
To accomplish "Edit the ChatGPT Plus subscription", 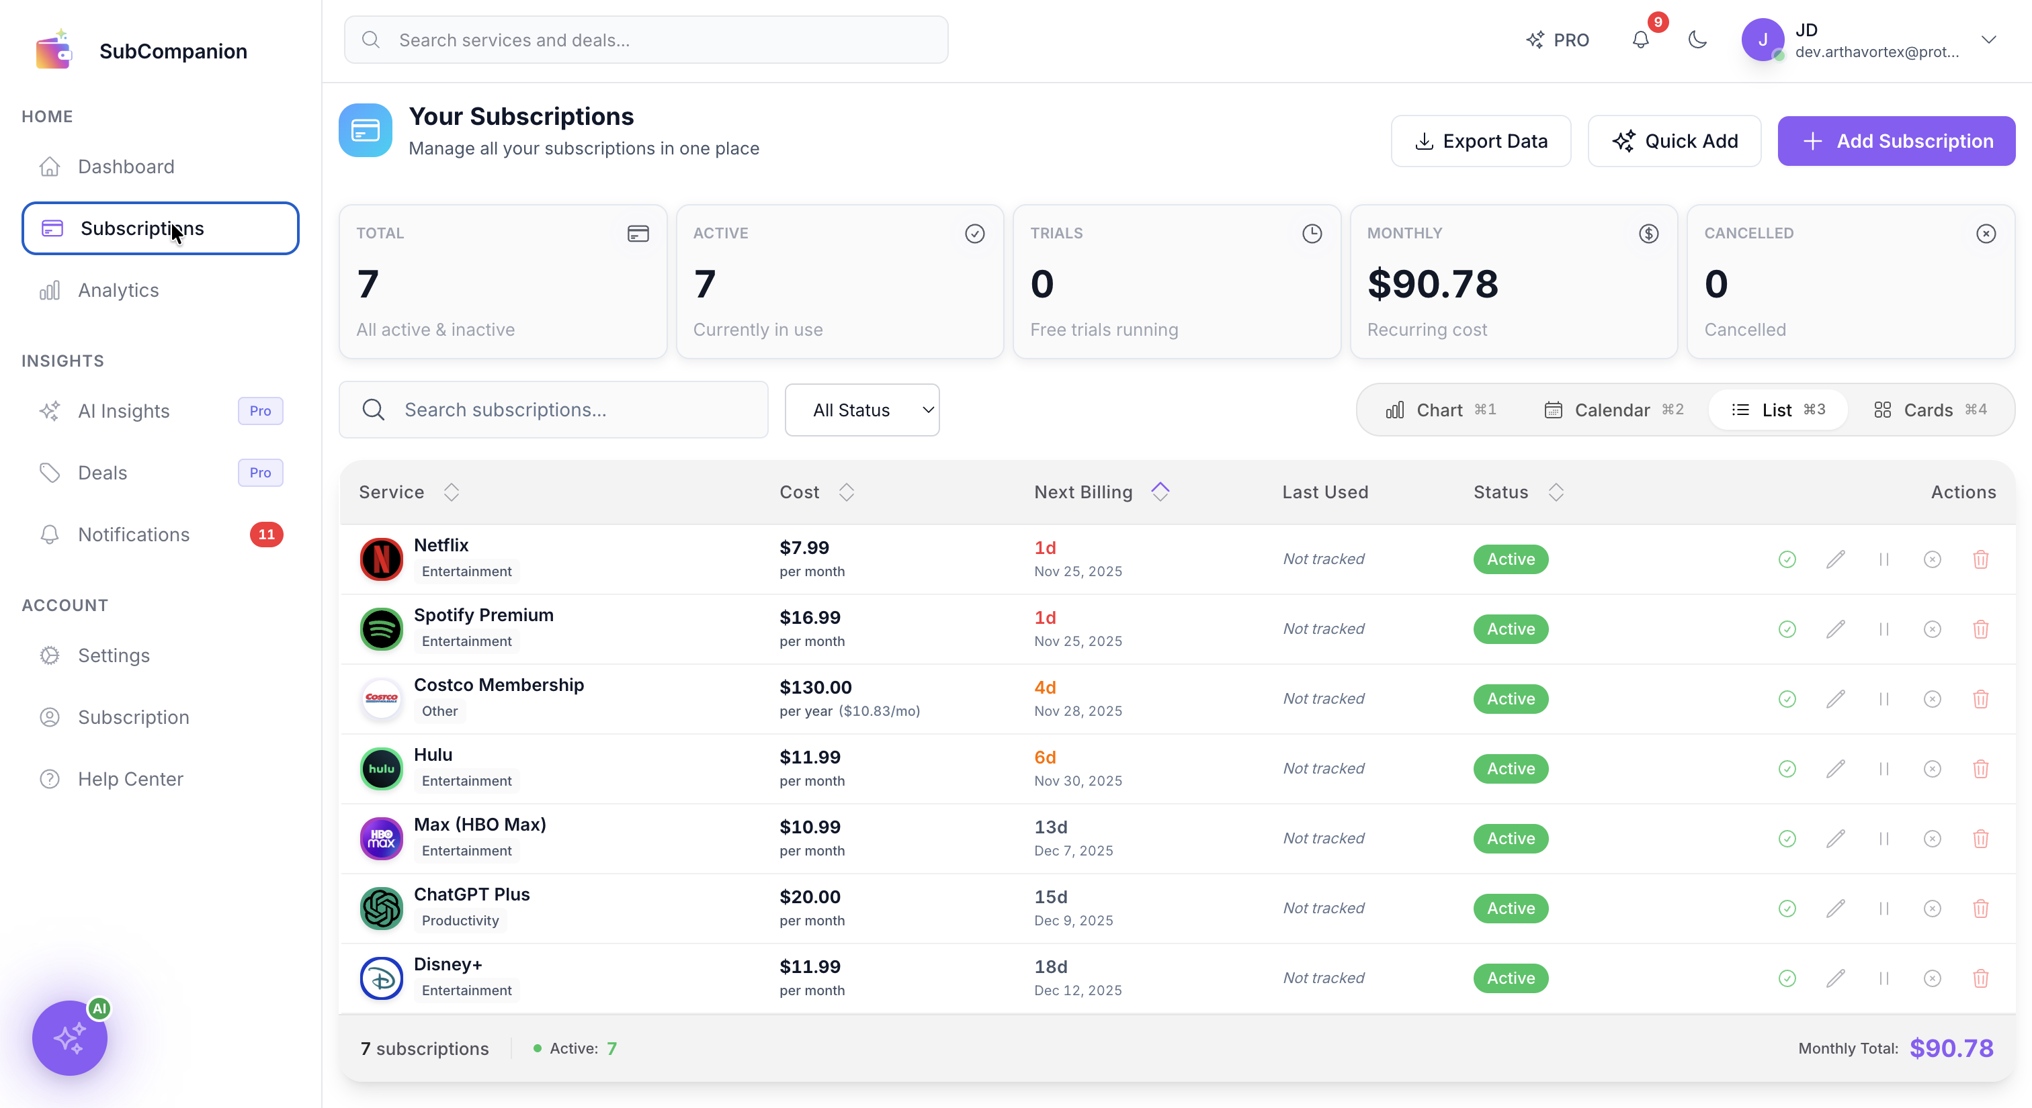I will [1836, 908].
